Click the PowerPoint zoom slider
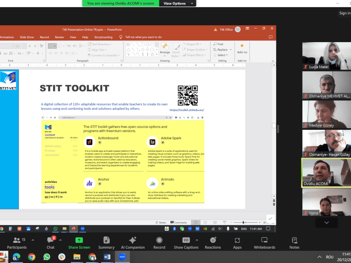The image size is (351, 263). coord(245,223)
